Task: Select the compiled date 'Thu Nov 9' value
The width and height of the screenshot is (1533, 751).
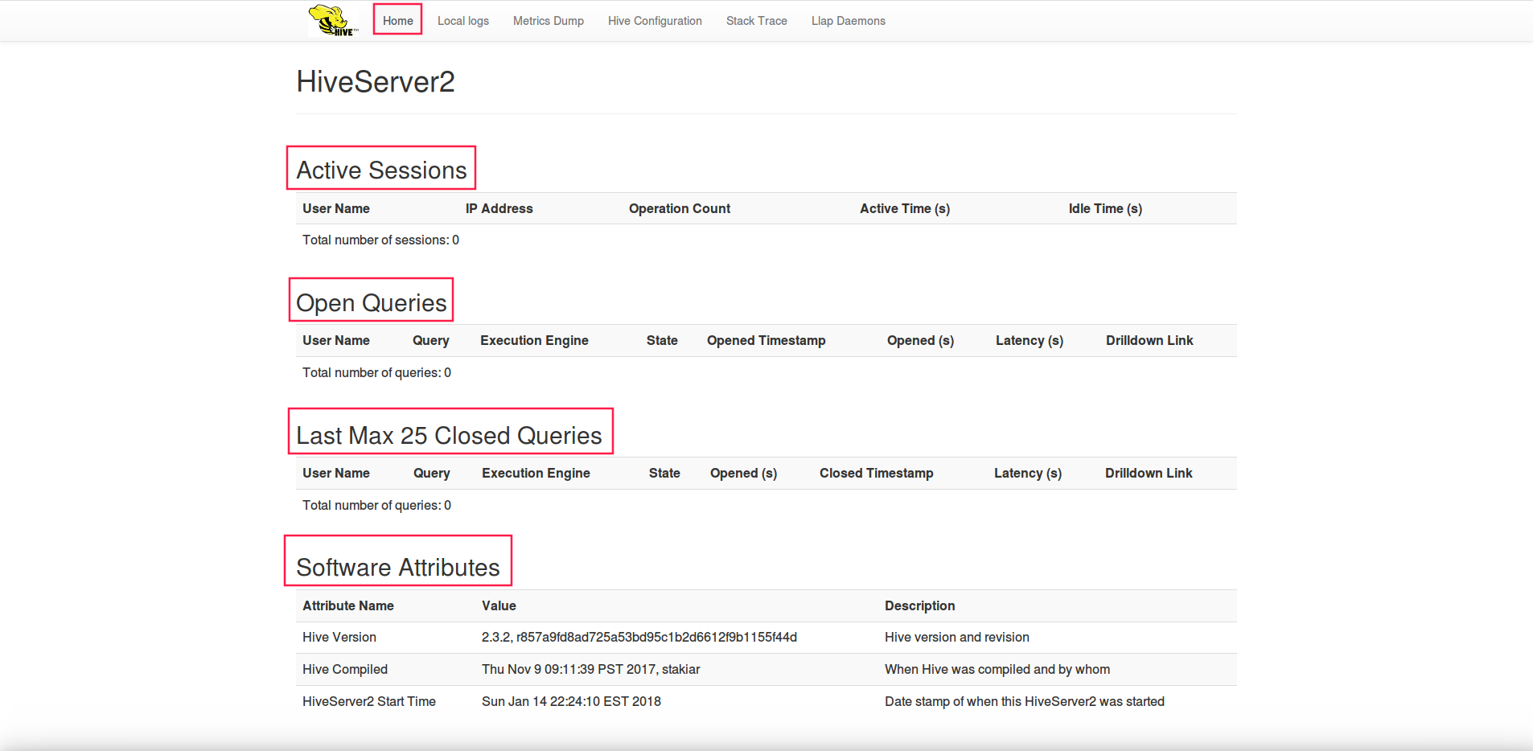Action: [590, 669]
